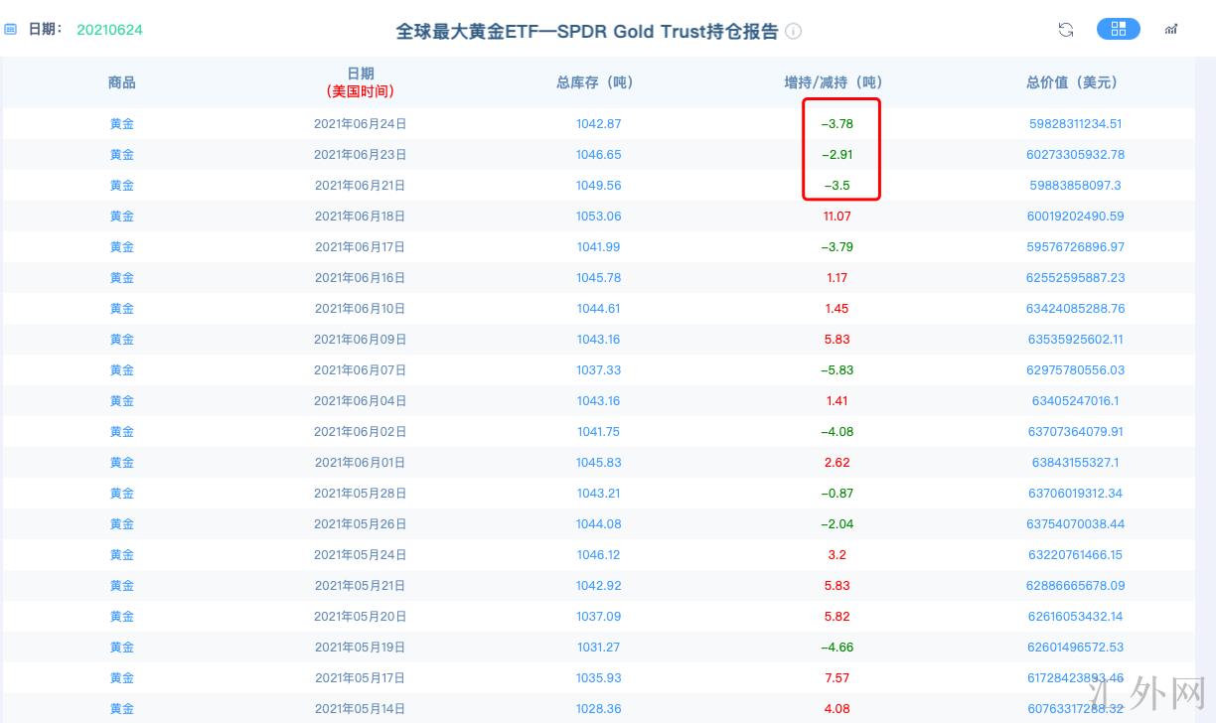Screen dimensions: 1216x723
Task: Select change value 5.82
Action: [x=836, y=617]
